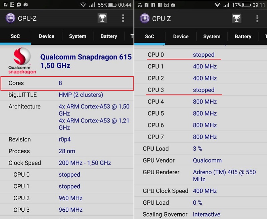Screen dimensions: 267x219
Task: Tap image notification icon in left status bar
Action: pyautogui.click(x=12, y=5)
